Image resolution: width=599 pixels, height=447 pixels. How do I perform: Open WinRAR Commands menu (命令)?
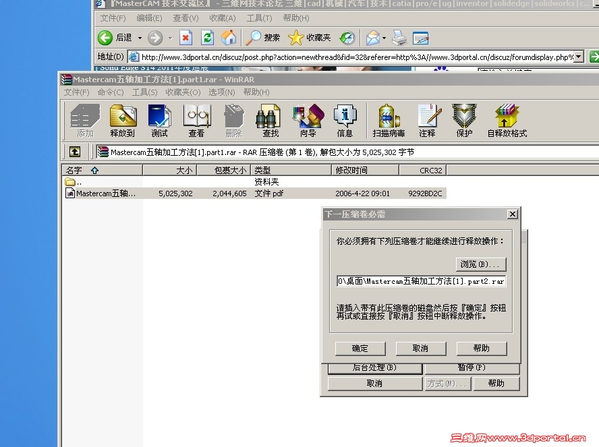coord(111,92)
